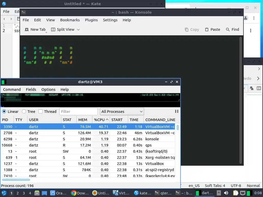Open the Options menu in qps
This screenshot has height=197, width=263.
tap(48, 90)
